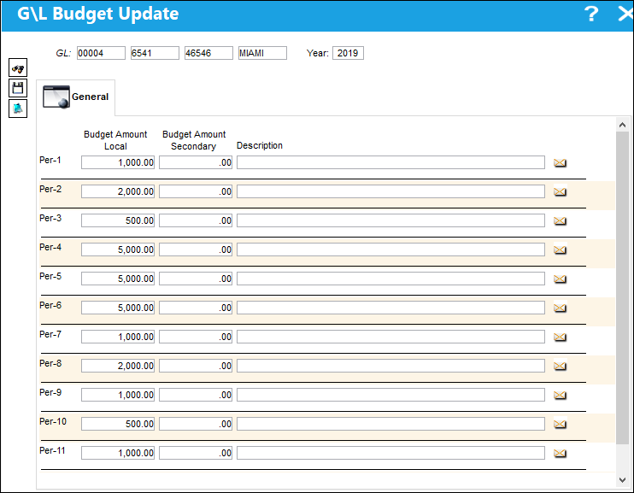The image size is (634, 493).
Task: Click the envelope icon for Per-10
Action: pos(560,425)
